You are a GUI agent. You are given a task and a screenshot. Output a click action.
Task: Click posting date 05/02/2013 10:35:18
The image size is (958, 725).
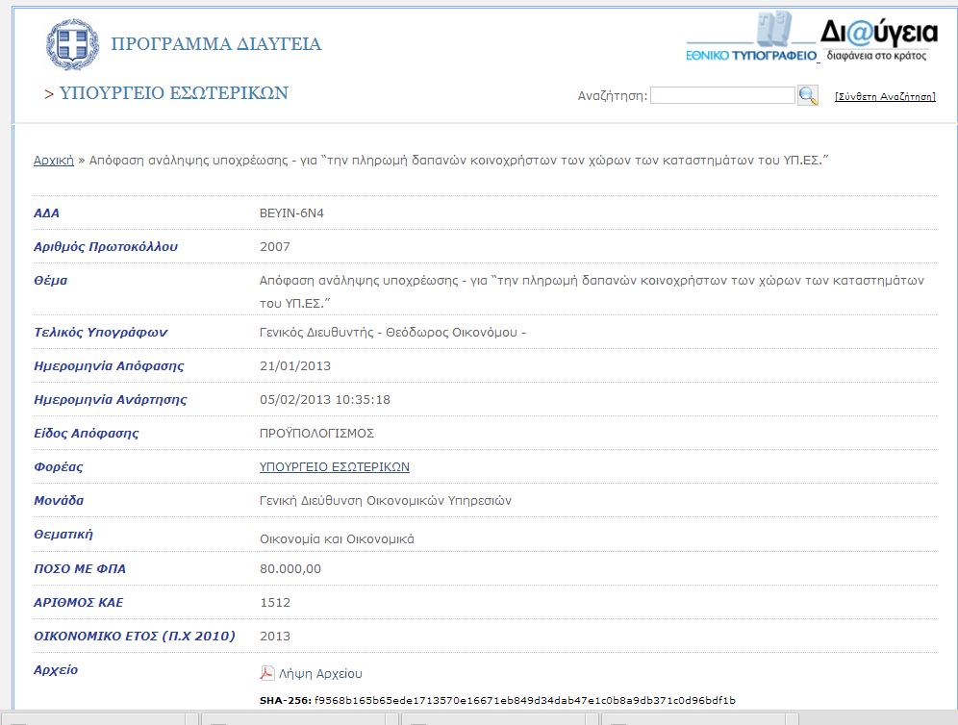tap(325, 399)
